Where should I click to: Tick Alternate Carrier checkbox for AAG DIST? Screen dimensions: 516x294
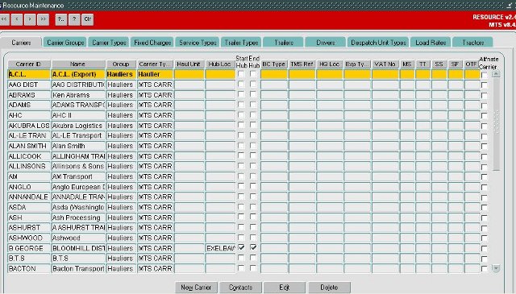(484, 85)
